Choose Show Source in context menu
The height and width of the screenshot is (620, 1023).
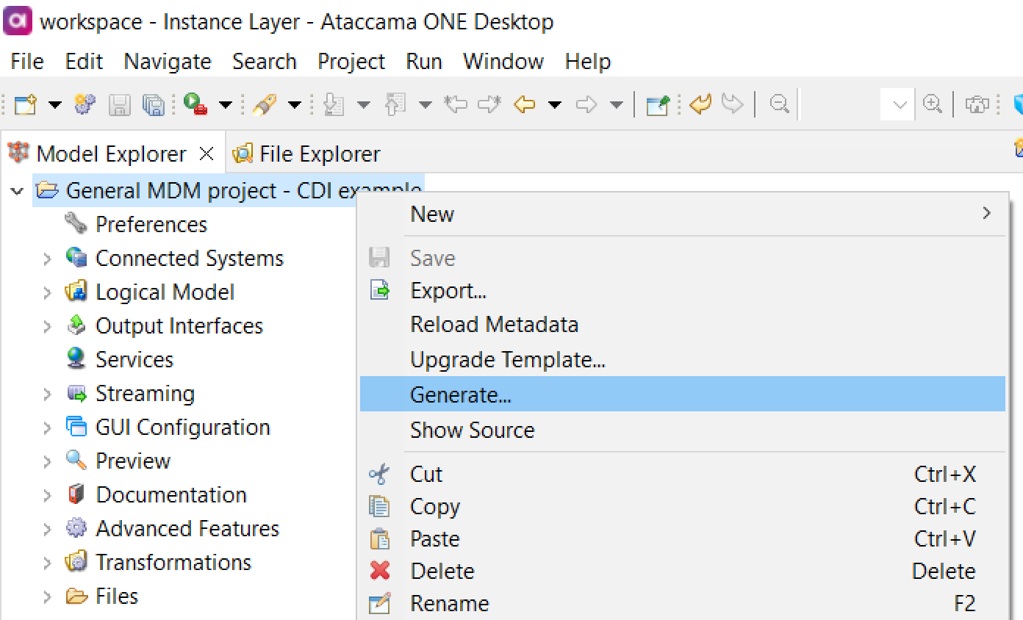(x=683, y=430)
